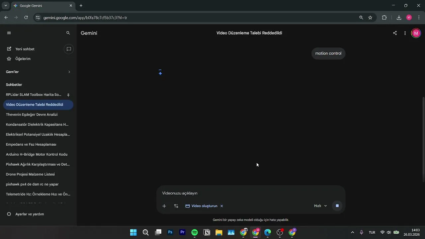The image size is (425, 239).
Task: Open the Hızlı model dropdown
Action: coord(320,206)
